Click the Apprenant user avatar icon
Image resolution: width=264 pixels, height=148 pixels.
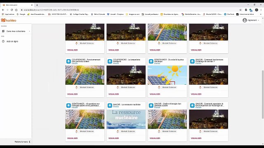coord(245,20)
